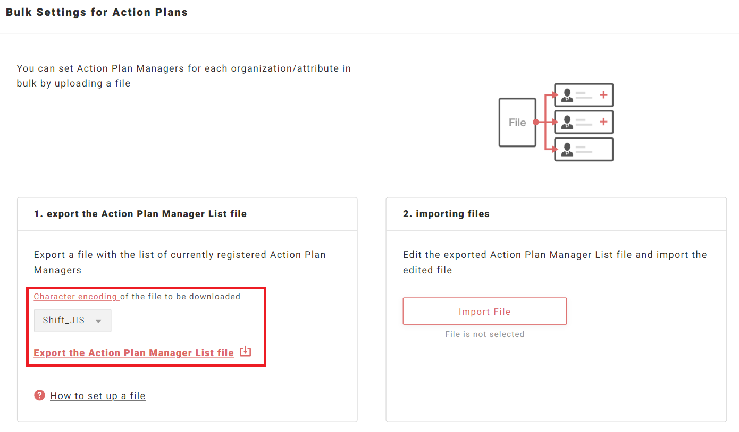Click the red question mark help icon
This screenshot has width=739, height=432.
coord(39,395)
